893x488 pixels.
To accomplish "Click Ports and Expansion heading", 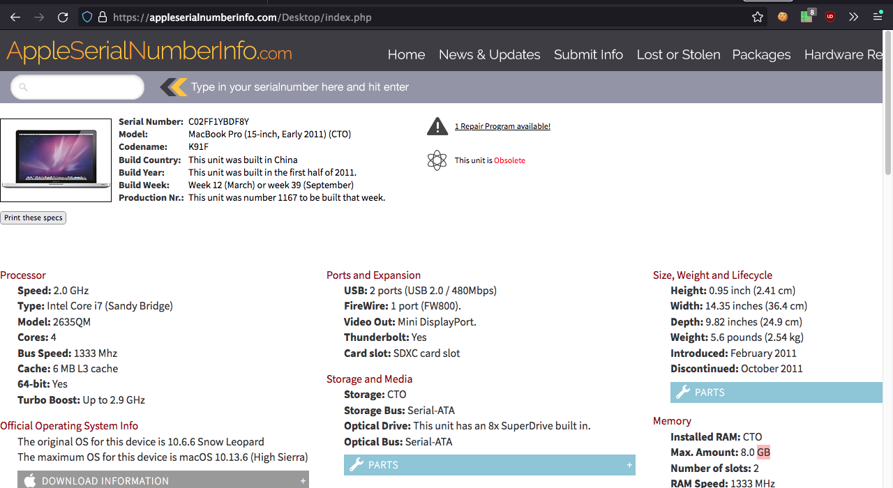I will pyautogui.click(x=373, y=275).
